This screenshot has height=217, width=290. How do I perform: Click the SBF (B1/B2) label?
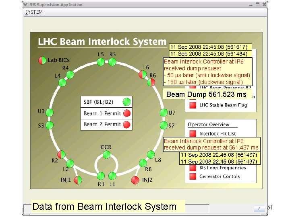click(98, 102)
